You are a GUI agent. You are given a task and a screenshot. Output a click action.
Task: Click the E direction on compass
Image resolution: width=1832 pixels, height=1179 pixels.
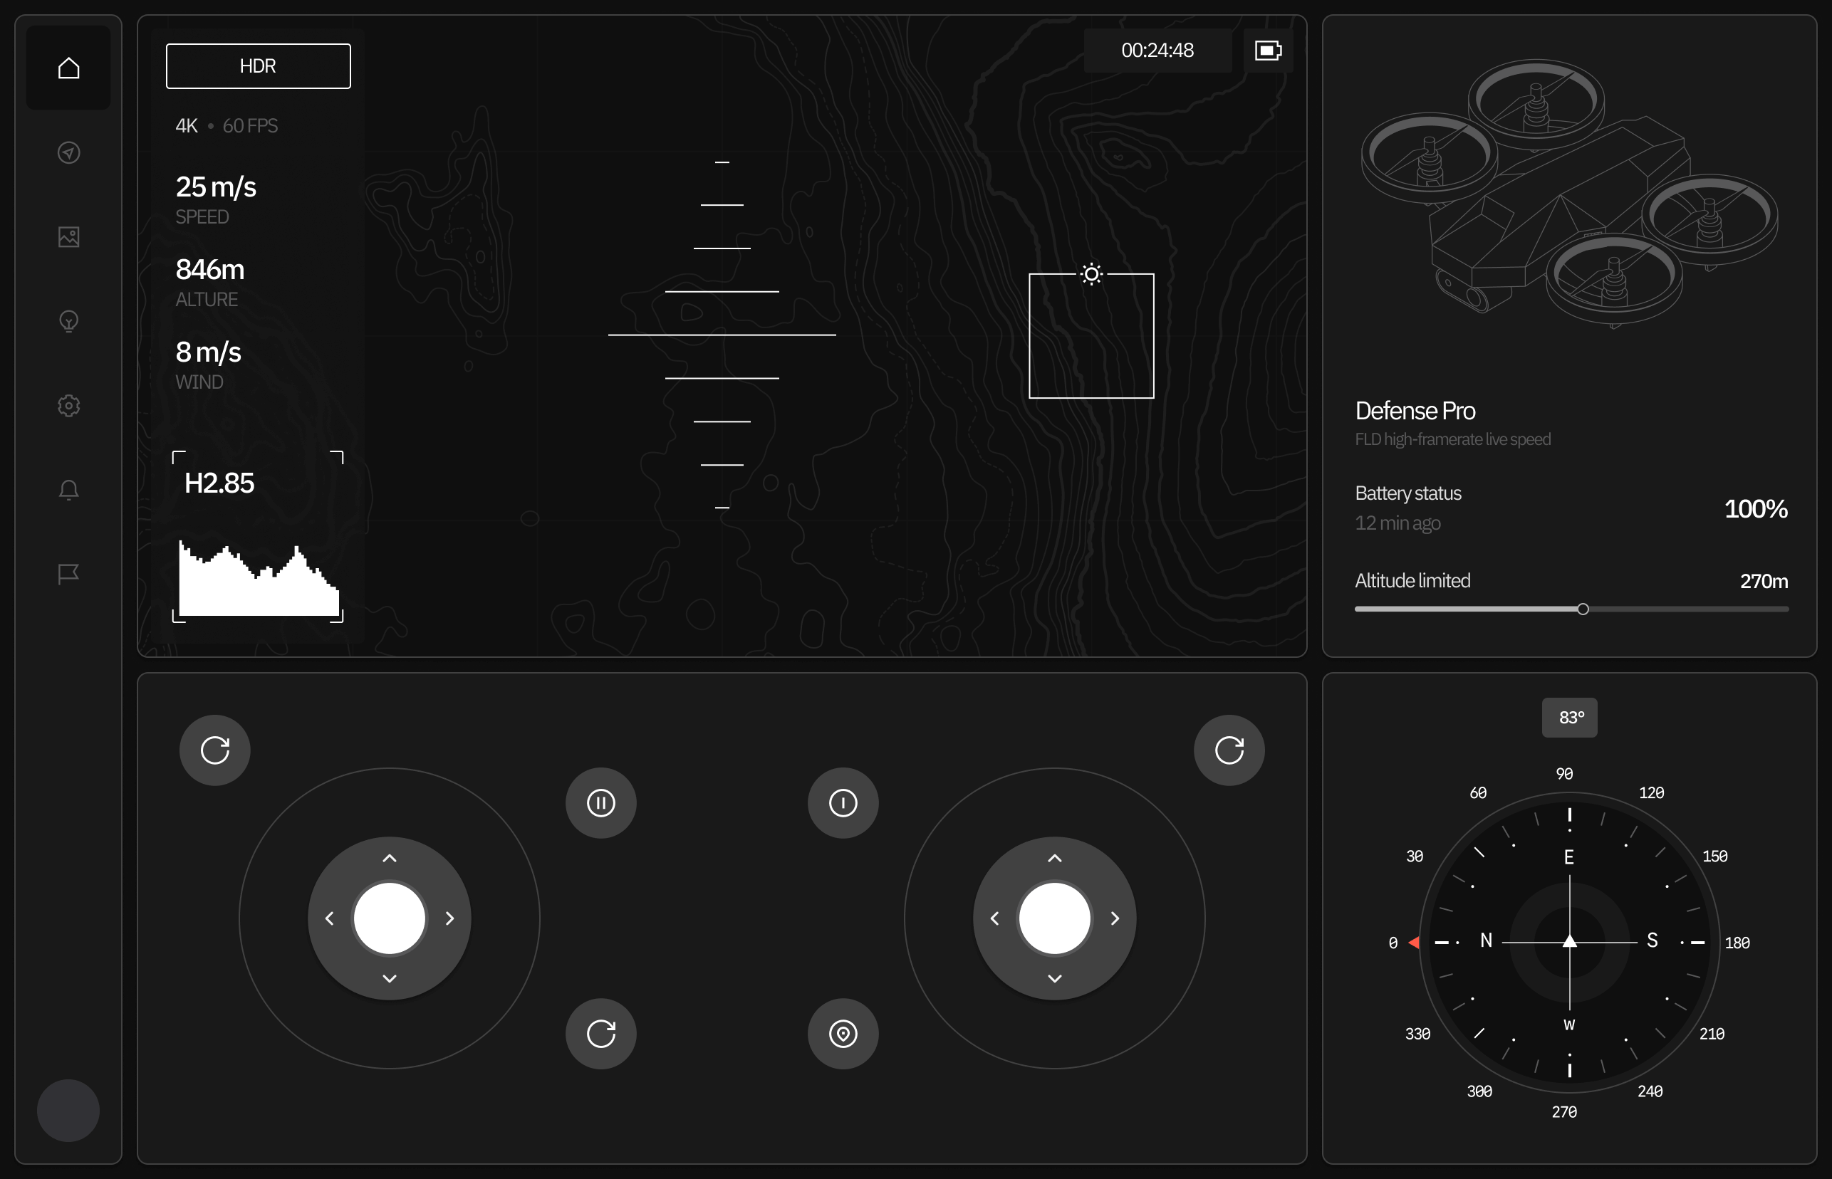(1568, 856)
